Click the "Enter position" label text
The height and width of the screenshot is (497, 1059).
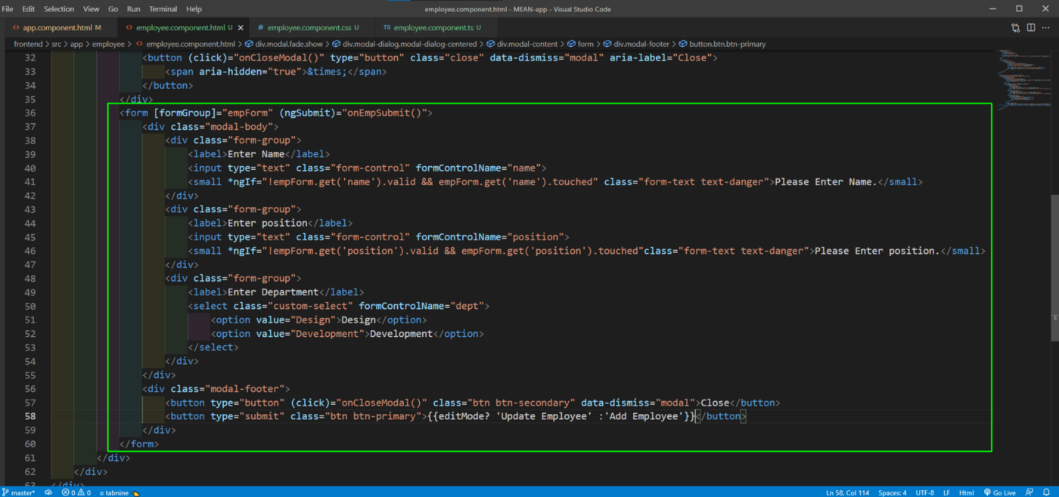[x=268, y=224]
